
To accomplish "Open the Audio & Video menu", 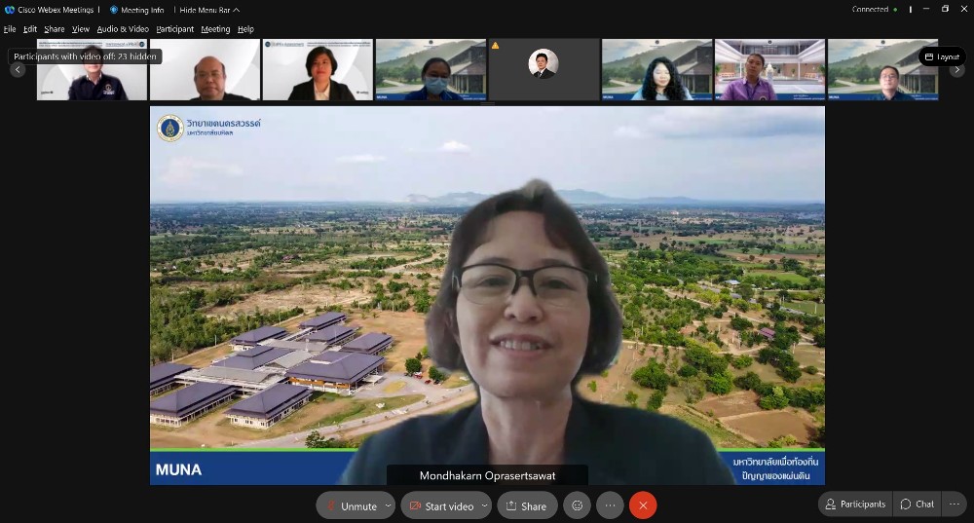I will click(x=123, y=29).
